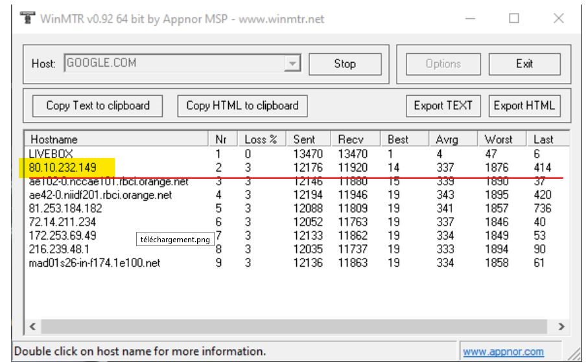Click Copy HTML to clipboard button
Viewport: 588px width, 364px height.
click(242, 106)
